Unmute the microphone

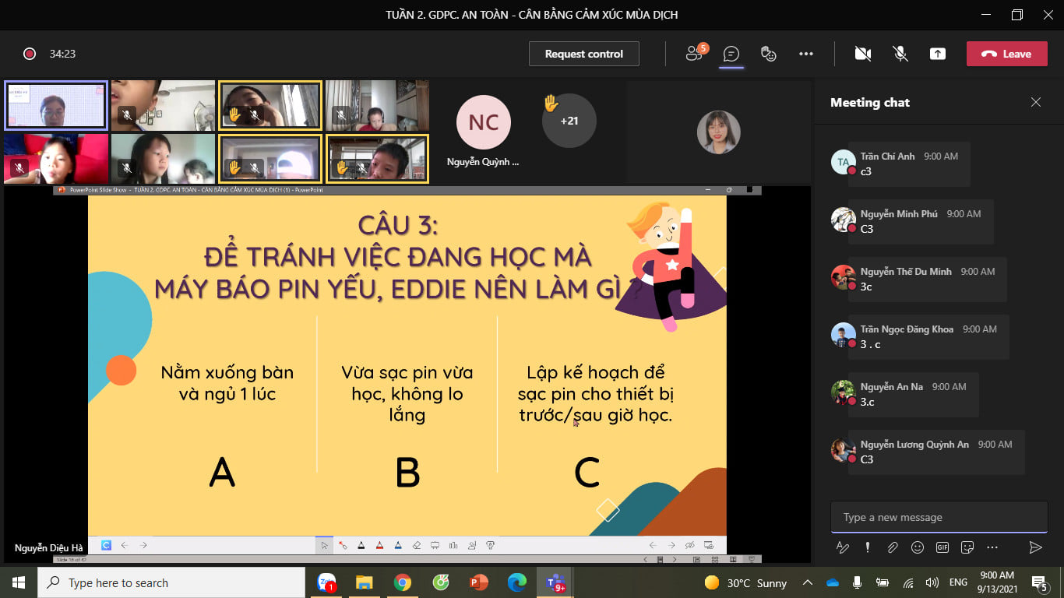tap(900, 54)
